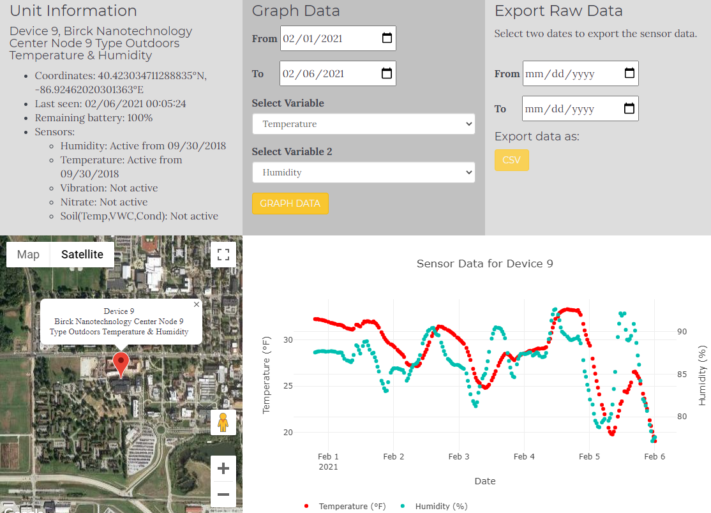Click the Graph Data To date field 02/06/2021

coord(338,73)
